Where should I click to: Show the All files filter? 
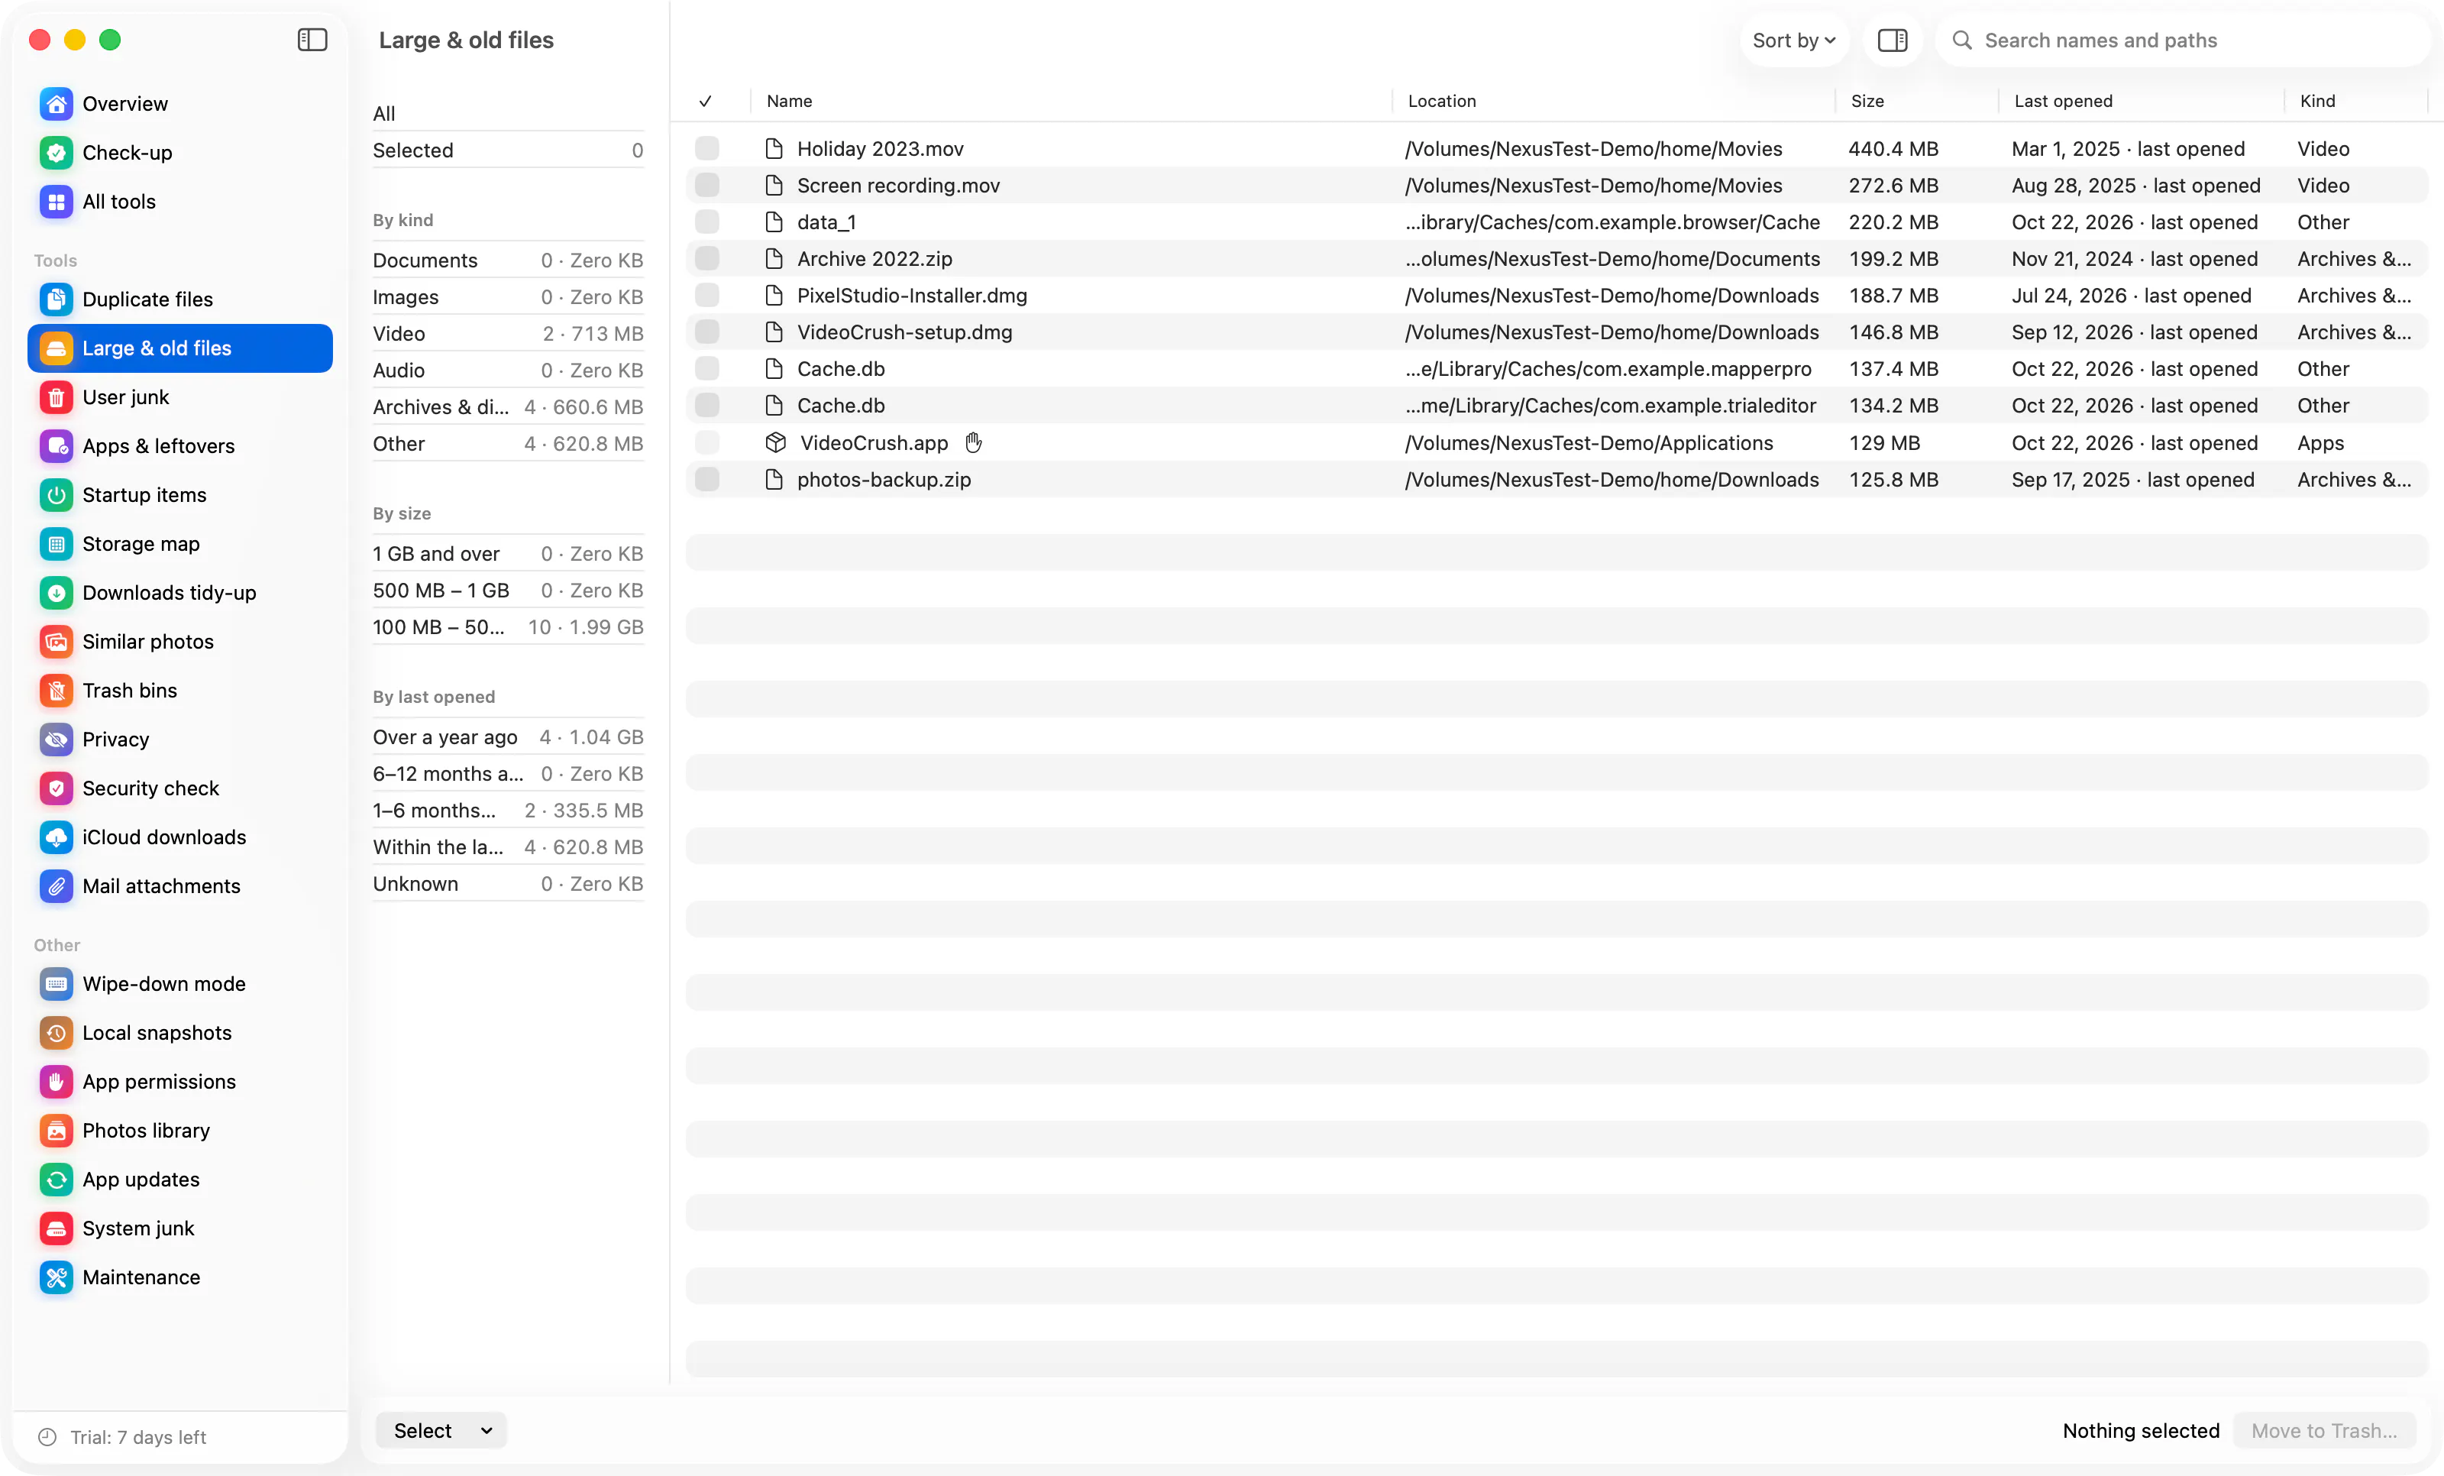point(508,113)
